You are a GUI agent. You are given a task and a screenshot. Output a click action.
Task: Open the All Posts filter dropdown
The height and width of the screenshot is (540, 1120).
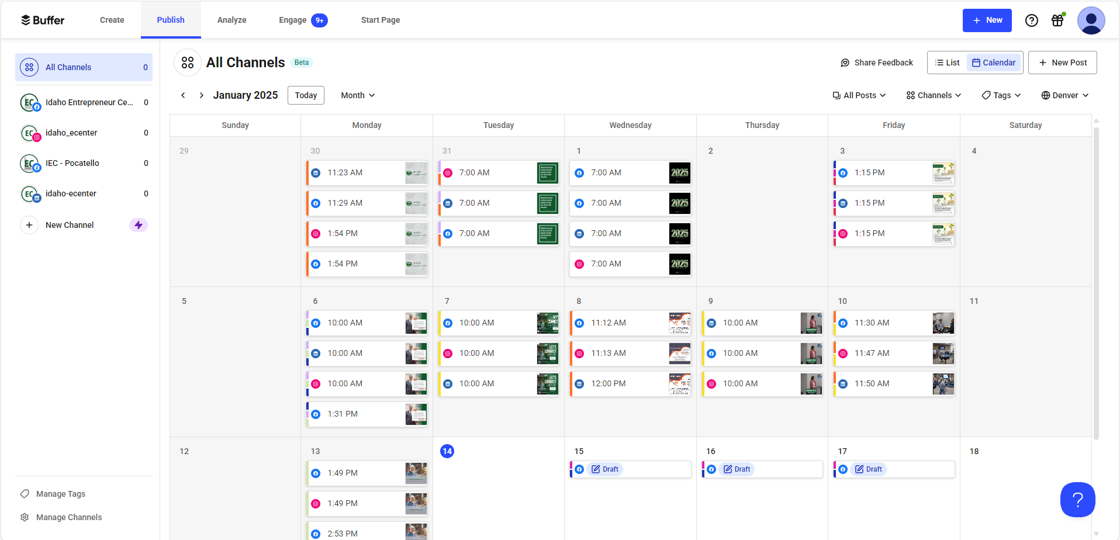click(x=859, y=95)
